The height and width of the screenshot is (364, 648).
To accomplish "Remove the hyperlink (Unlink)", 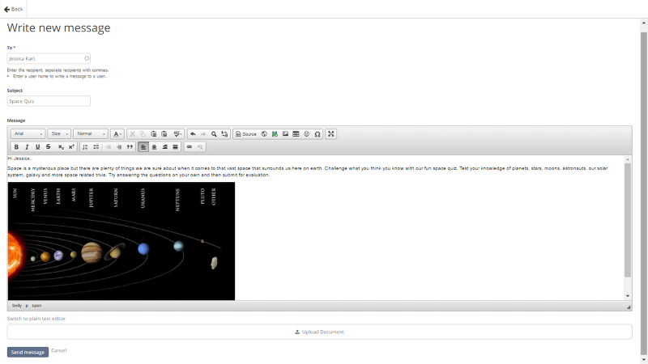I will tap(200, 147).
